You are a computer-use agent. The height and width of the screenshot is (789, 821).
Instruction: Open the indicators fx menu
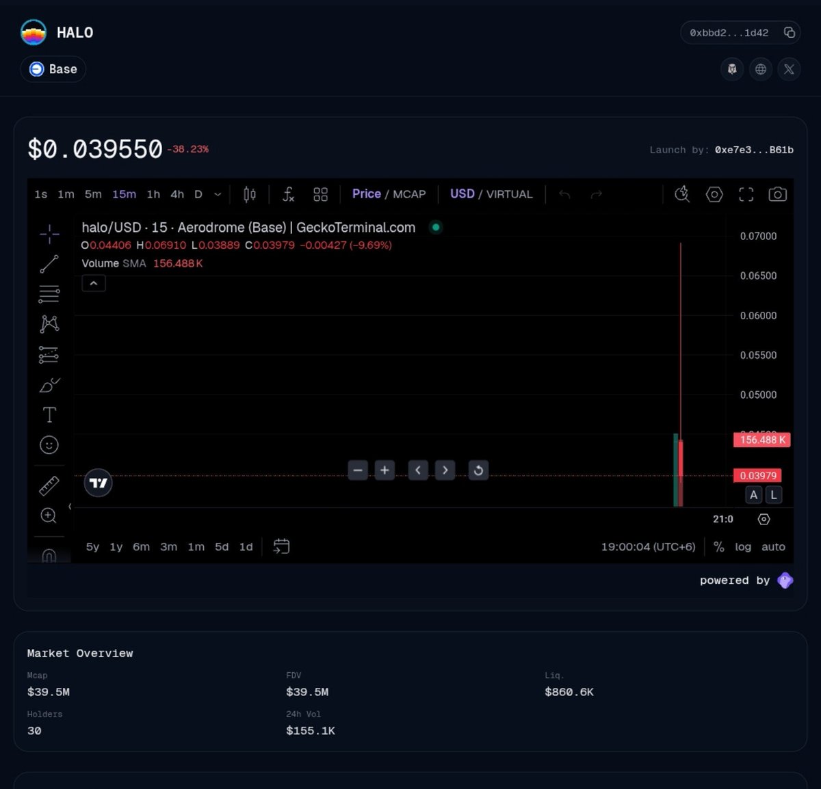289,194
